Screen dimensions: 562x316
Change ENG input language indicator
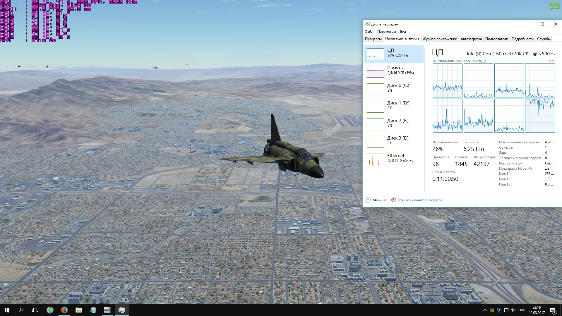pos(522,310)
